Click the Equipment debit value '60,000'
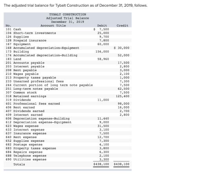 pos(103,44)
